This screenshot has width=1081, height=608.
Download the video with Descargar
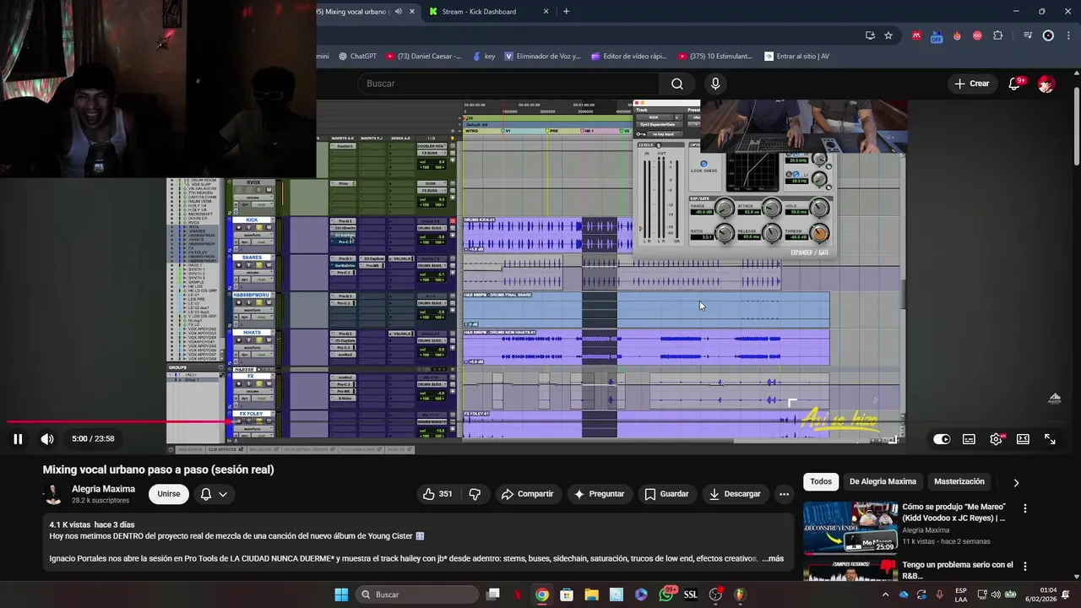735,494
